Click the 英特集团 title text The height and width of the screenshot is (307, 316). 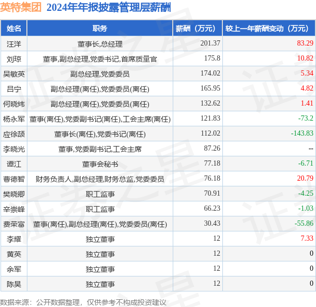pos(21,7)
